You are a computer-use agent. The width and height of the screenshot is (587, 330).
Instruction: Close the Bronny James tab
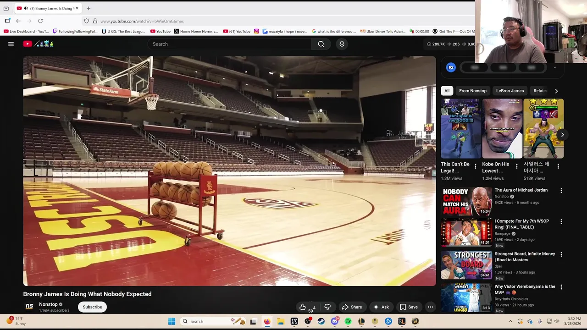click(x=77, y=8)
